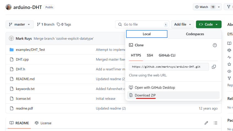Collapse the green Code dropdown button
This screenshot has height=131, width=233.
point(208,24)
